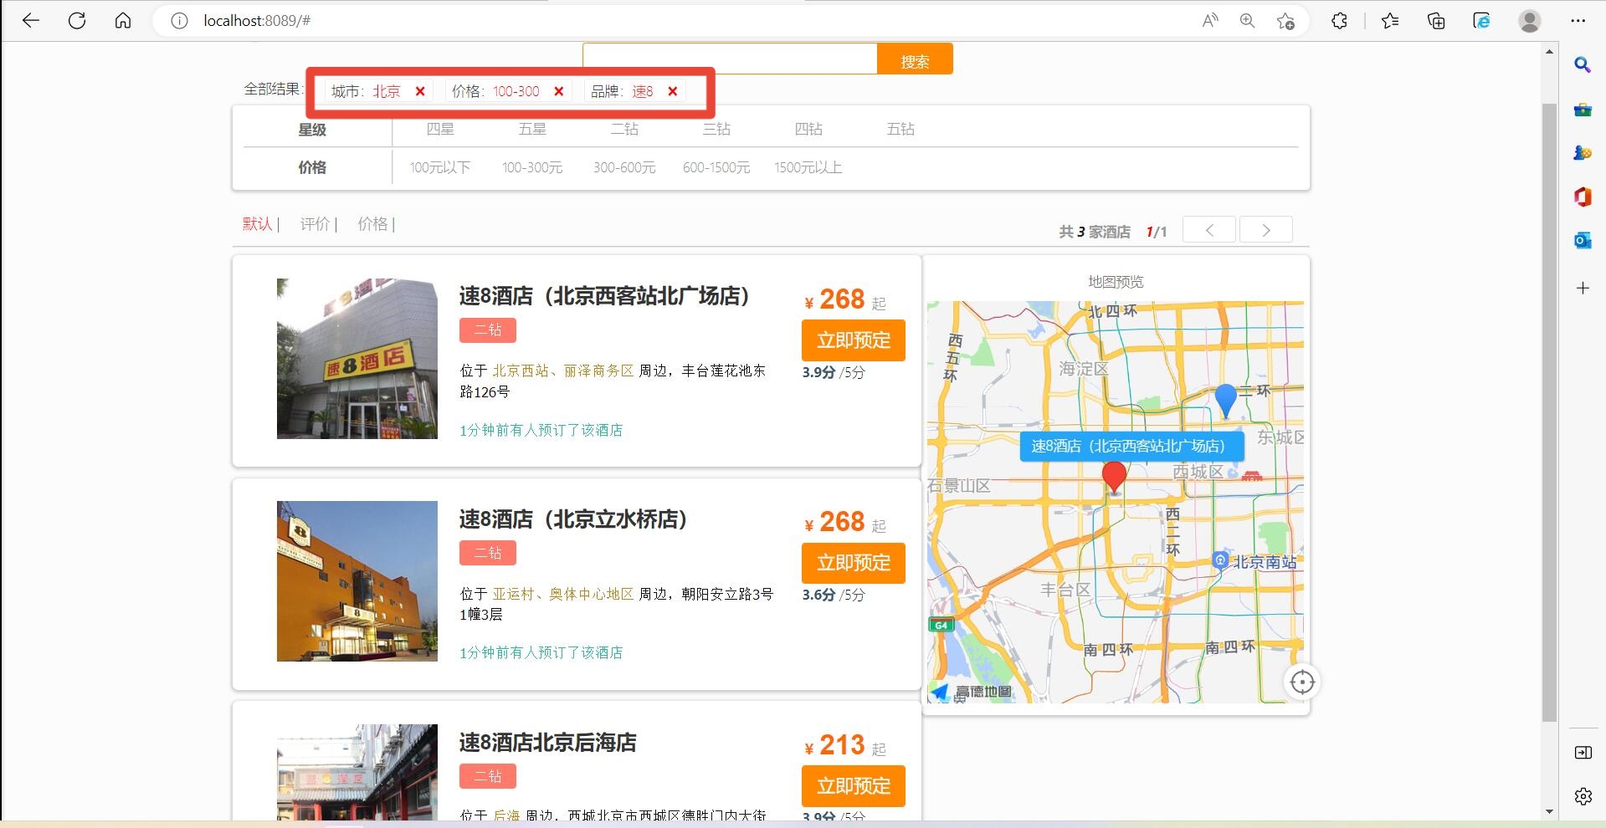Book 速8酒店 北京立水桥店 with 立即预定
This screenshot has width=1606, height=828.
click(854, 563)
